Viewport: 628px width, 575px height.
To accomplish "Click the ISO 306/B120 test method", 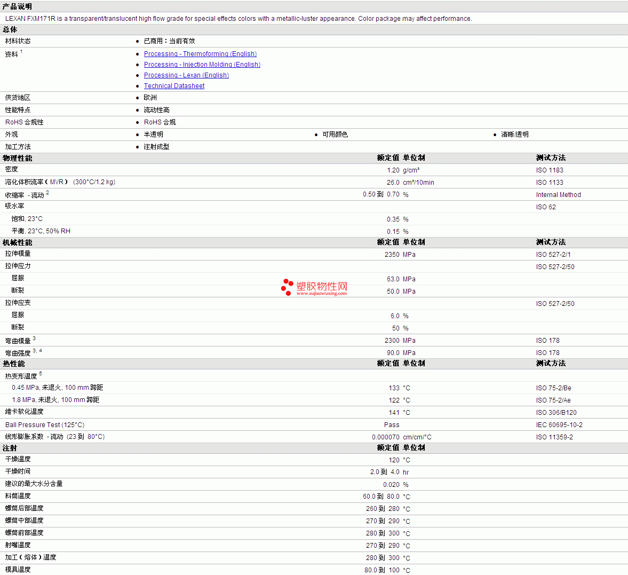I will [x=557, y=412].
